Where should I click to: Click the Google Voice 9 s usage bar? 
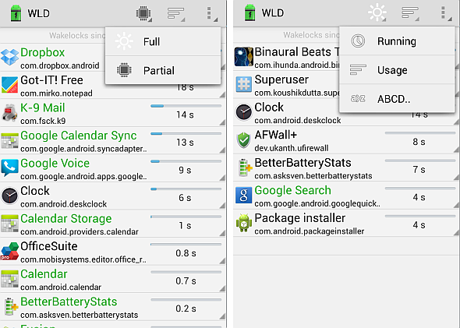[x=186, y=161]
